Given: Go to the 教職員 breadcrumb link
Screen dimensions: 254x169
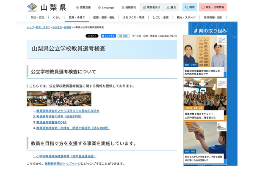Looking at the screenshot, I should (x=68, y=27).
